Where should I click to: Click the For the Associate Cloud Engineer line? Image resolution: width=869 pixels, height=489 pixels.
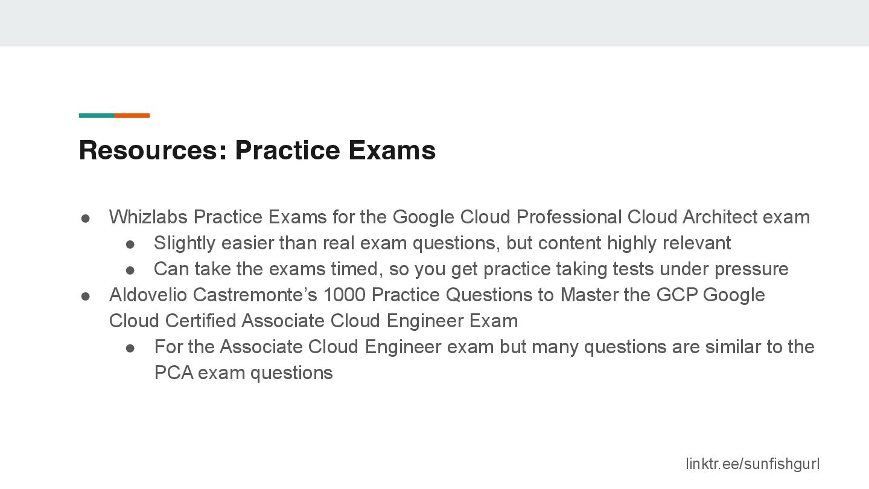pos(485,347)
